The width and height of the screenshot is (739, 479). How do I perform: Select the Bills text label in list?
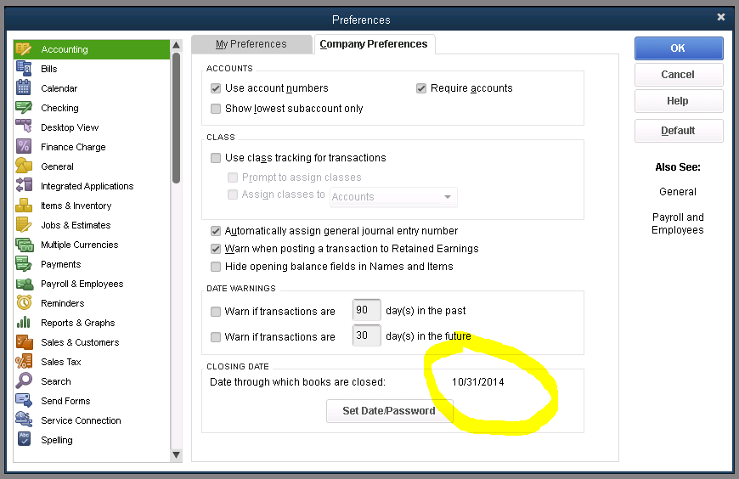tap(49, 69)
